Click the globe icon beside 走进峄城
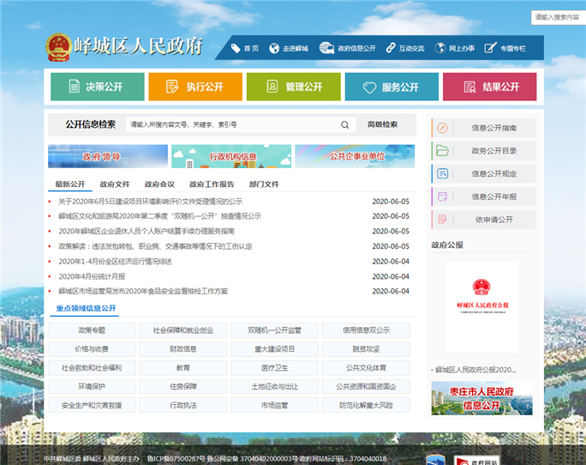This screenshot has height=465, width=586. [x=274, y=48]
